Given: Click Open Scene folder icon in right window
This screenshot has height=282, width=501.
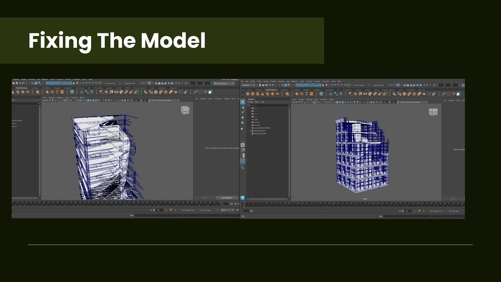Looking at the screenshot, I should (263, 85).
